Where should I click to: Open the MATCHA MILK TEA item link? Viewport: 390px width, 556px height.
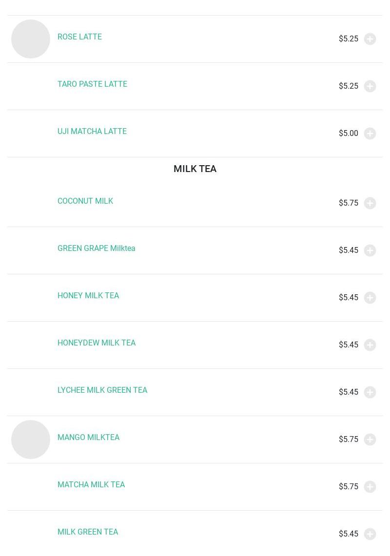[91, 485]
